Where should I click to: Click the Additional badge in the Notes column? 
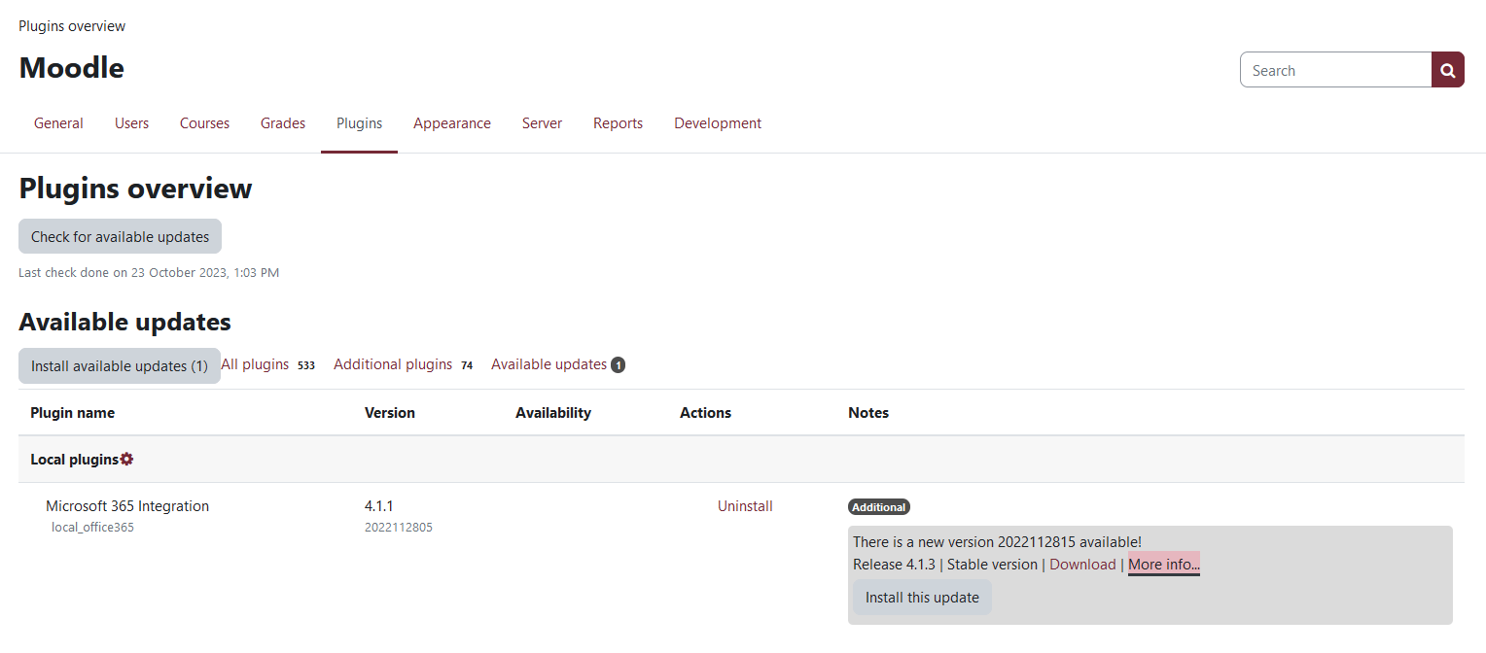coord(878,506)
